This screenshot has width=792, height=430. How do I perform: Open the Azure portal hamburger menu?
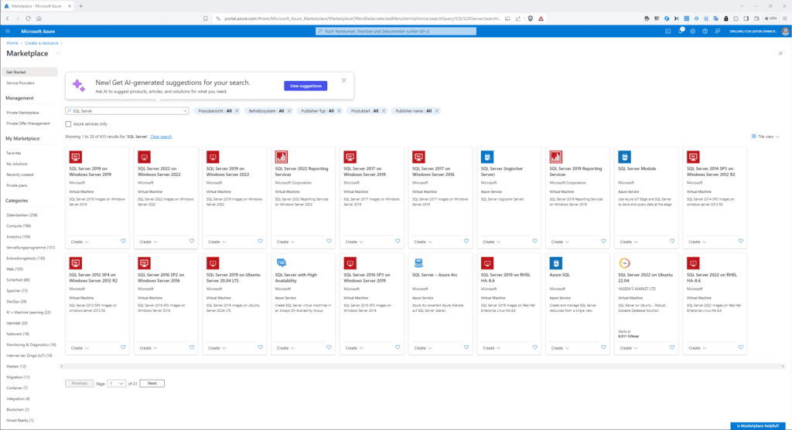pyautogui.click(x=8, y=31)
